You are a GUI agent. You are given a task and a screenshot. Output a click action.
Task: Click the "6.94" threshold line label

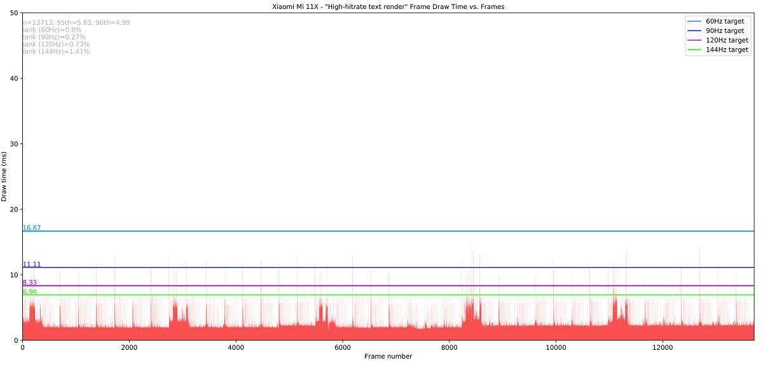(x=30, y=292)
